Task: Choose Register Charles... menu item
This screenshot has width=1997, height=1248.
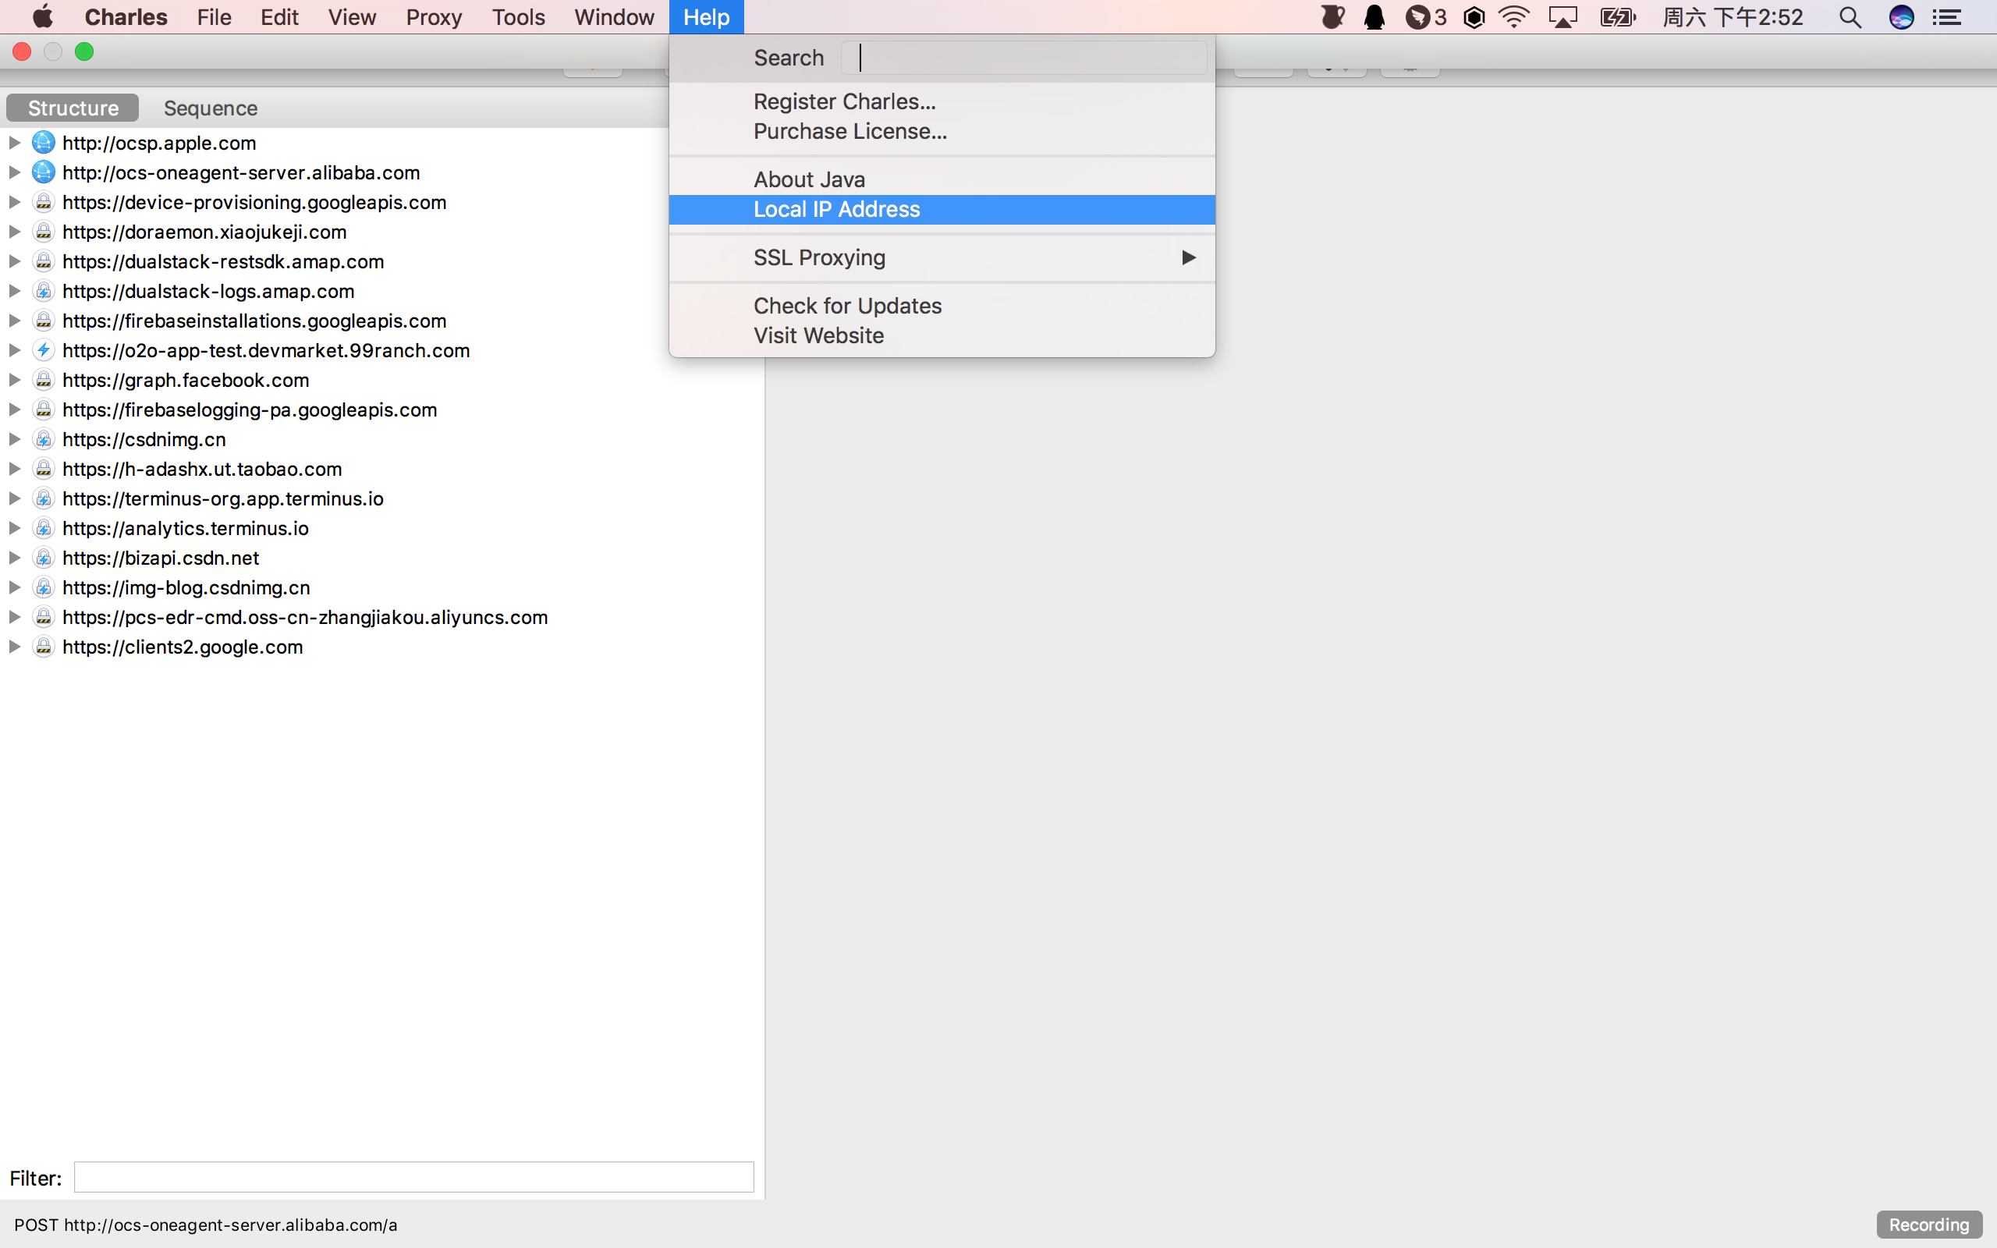Action: (x=942, y=101)
